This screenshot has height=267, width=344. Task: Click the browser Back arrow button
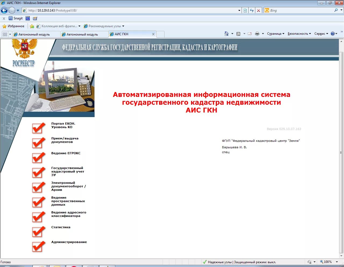pos(4,10)
